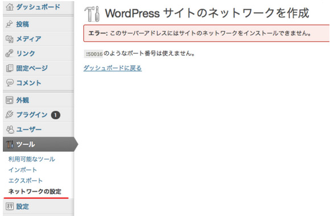Click のようなポート番号は使えません text
330x216 pixels.
click(150, 53)
